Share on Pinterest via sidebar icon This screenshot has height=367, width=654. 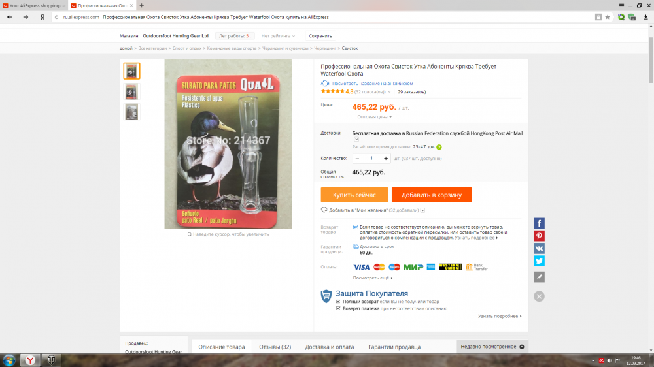coord(539,236)
